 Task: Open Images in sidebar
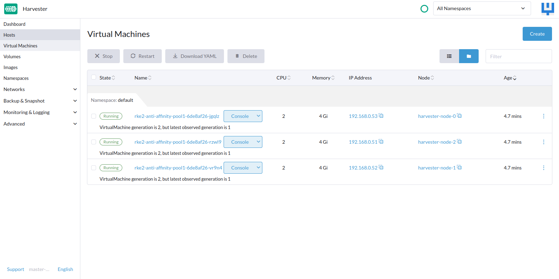(x=40, y=67)
